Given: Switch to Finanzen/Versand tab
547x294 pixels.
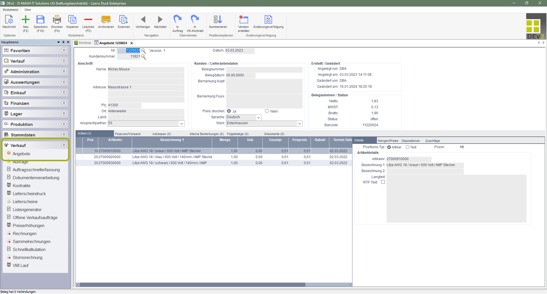Looking at the screenshot, I should tap(128, 134).
